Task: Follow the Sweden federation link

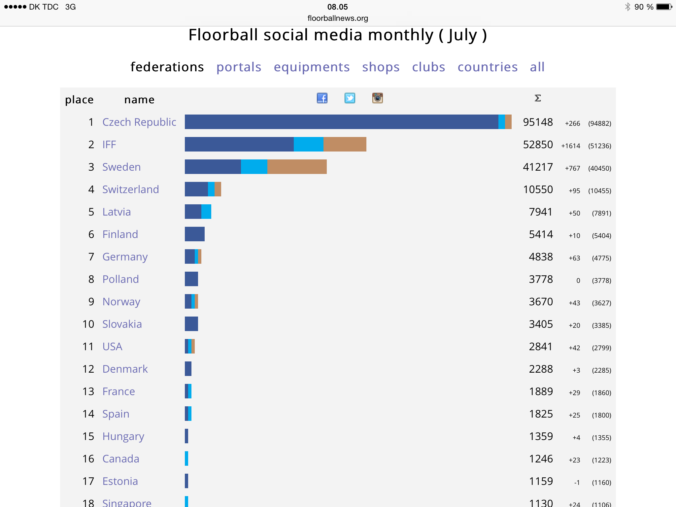Action: coord(121,167)
